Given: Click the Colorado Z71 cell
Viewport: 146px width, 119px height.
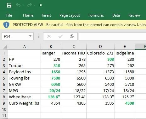Looking at the screenshot, I should 100,53.
